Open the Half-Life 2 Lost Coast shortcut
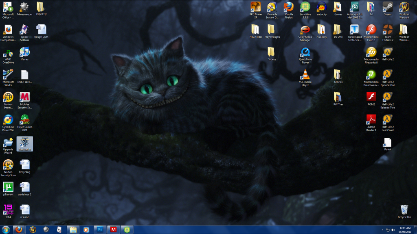This screenshot has height=234, width=417. pos(388,123)
